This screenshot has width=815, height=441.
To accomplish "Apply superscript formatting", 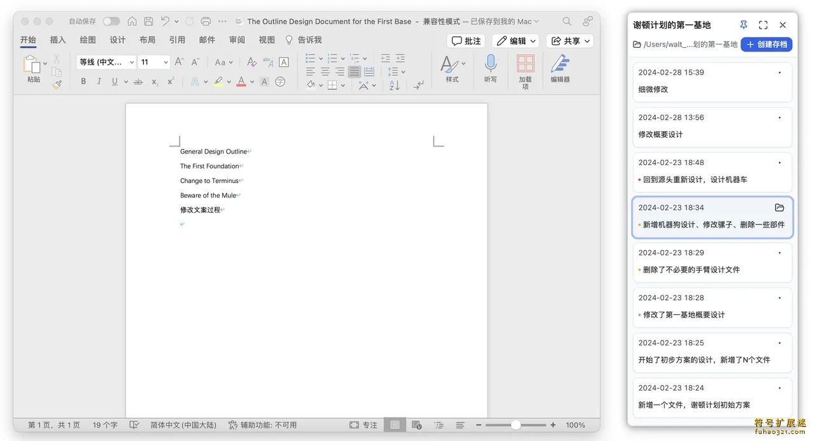I will (x=171, y=82).
